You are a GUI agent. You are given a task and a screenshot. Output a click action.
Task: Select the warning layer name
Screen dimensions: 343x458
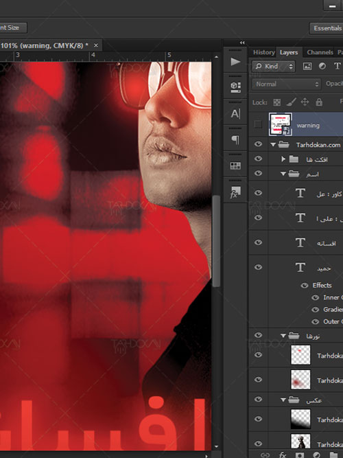point(308,125)
